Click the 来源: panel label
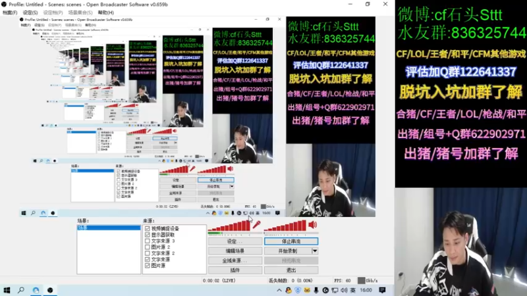527x296 pixels. [x=149, y=221]
